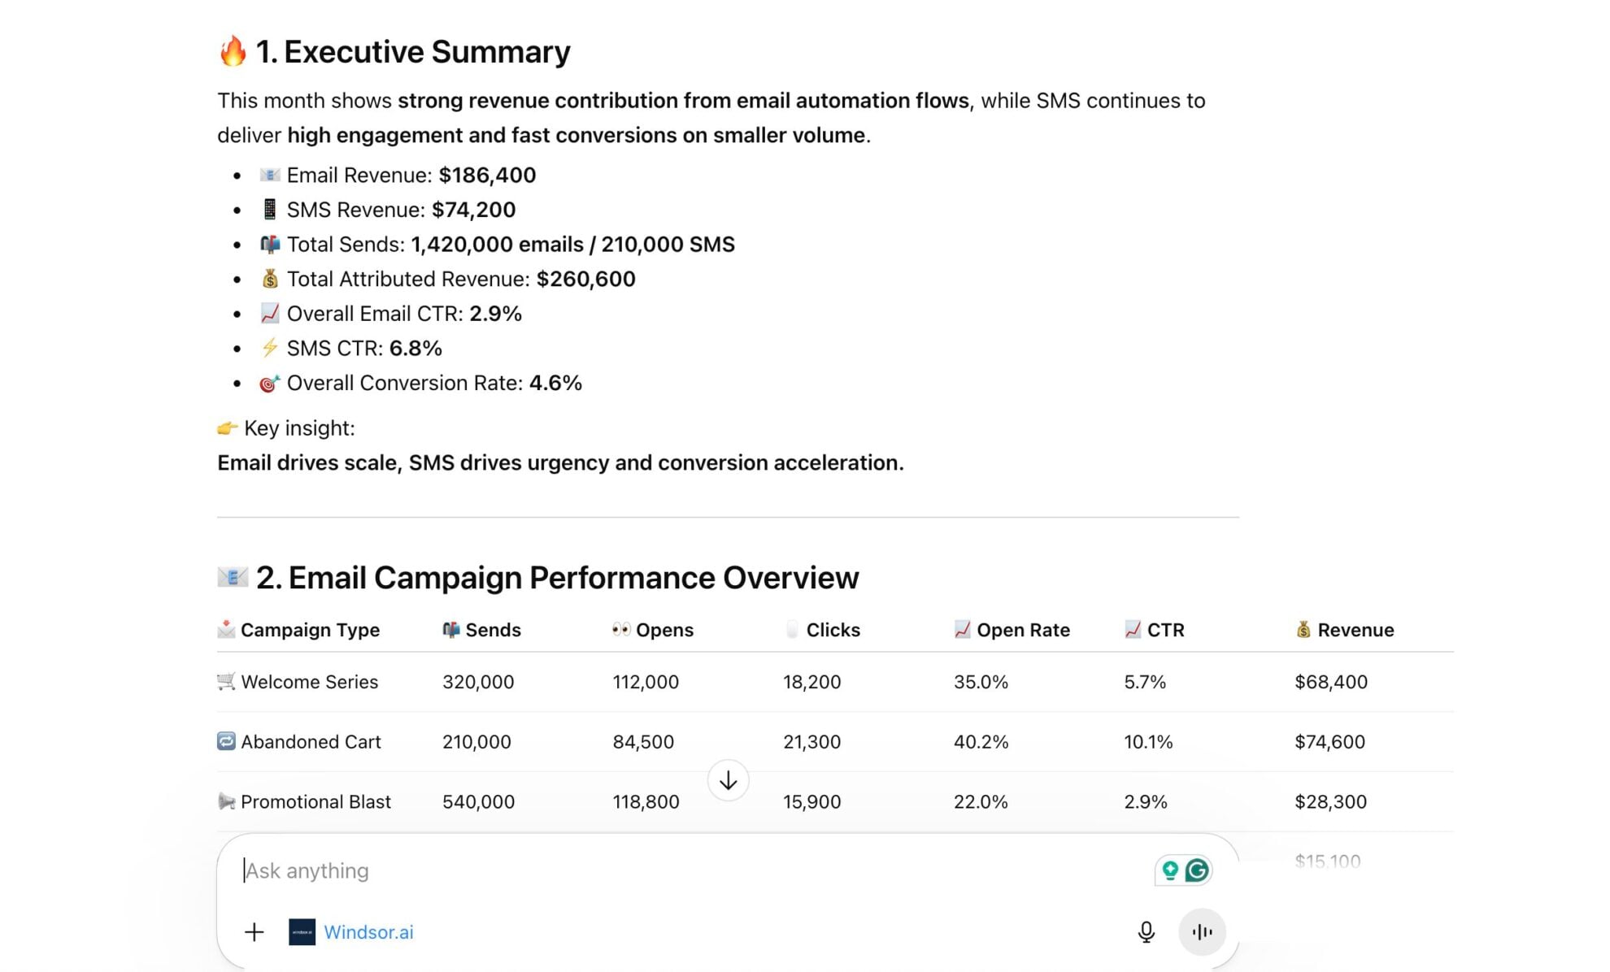This screenshot has height=972, width=1610.
Task: Click the Windsor.ai logo thumbnail
Action: (x=300, y=932)
